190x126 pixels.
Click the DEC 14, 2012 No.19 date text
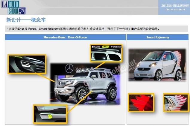(x=175, y=10)
